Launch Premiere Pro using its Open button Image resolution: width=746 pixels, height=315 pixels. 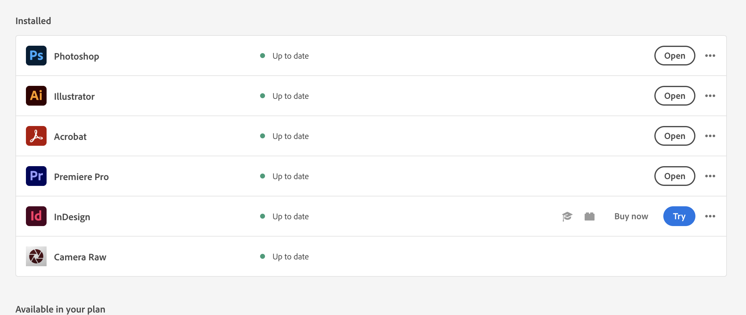674,176
